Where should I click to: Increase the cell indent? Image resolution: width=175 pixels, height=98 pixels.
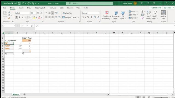click(x=59, y=17)
